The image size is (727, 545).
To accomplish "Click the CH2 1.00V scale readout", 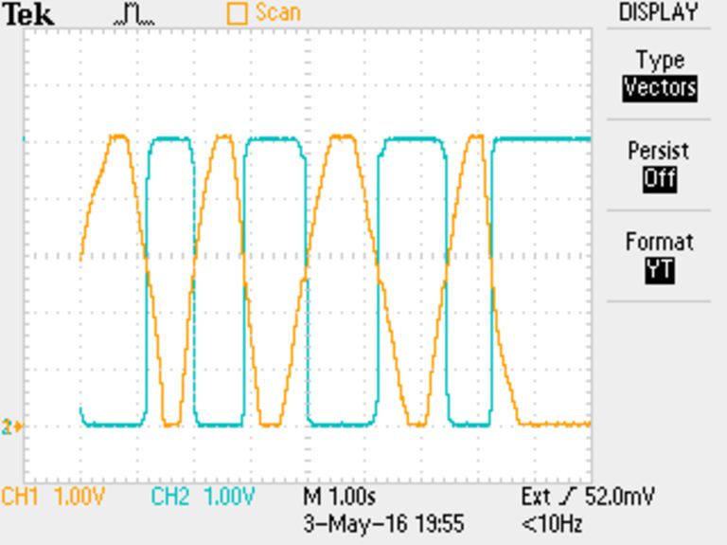I will pyautogui.click(x=203, y=498).
